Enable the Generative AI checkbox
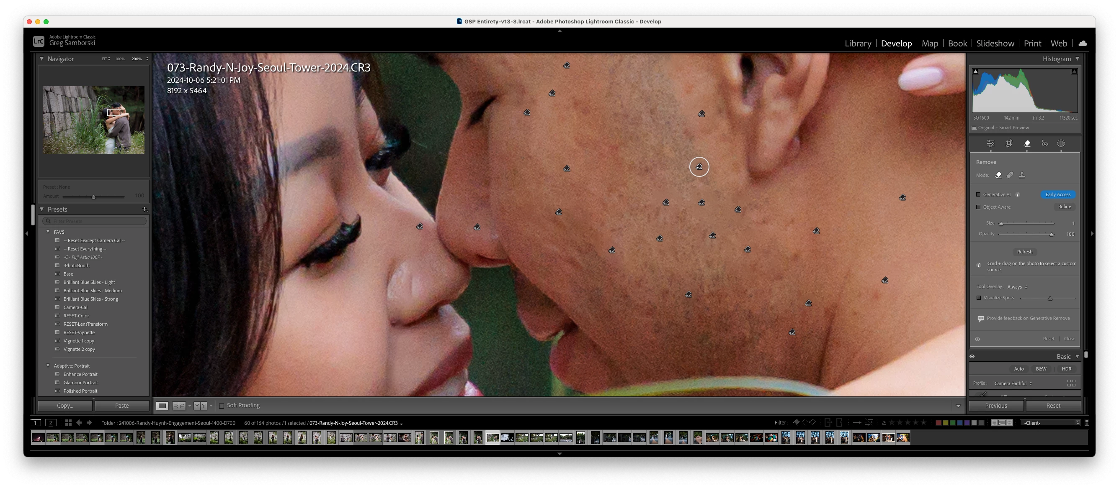 [978, 194]
